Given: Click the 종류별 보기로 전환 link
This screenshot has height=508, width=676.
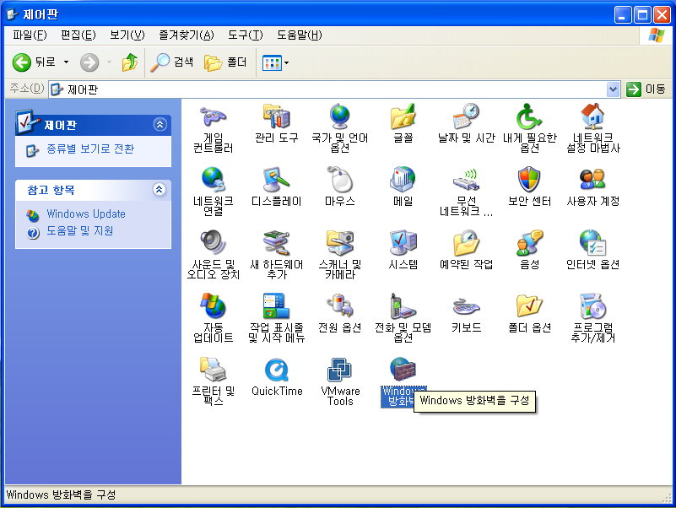Looking at the screenshot, I should [x=89, y=149].
